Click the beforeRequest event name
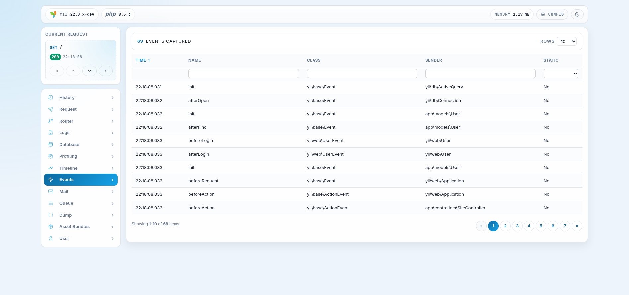Viewport: 629px width, 295px height. pos(203,181)
